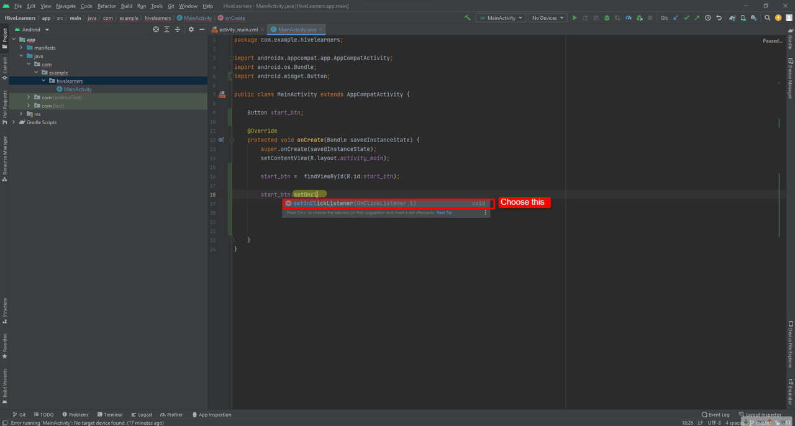Toggle the Device Manager side panel
Screen dimensions: 795x426
point(790,78)
